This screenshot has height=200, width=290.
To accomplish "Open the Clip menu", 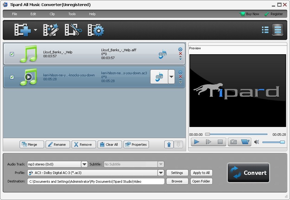I will [52, 14].
